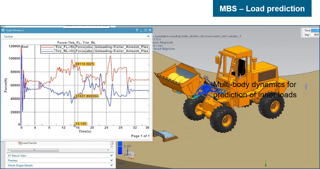Minimize the Graph Window 1 dialog
Image resolution: width=320 pixels, height=169 pixels.
click(141, 30)
